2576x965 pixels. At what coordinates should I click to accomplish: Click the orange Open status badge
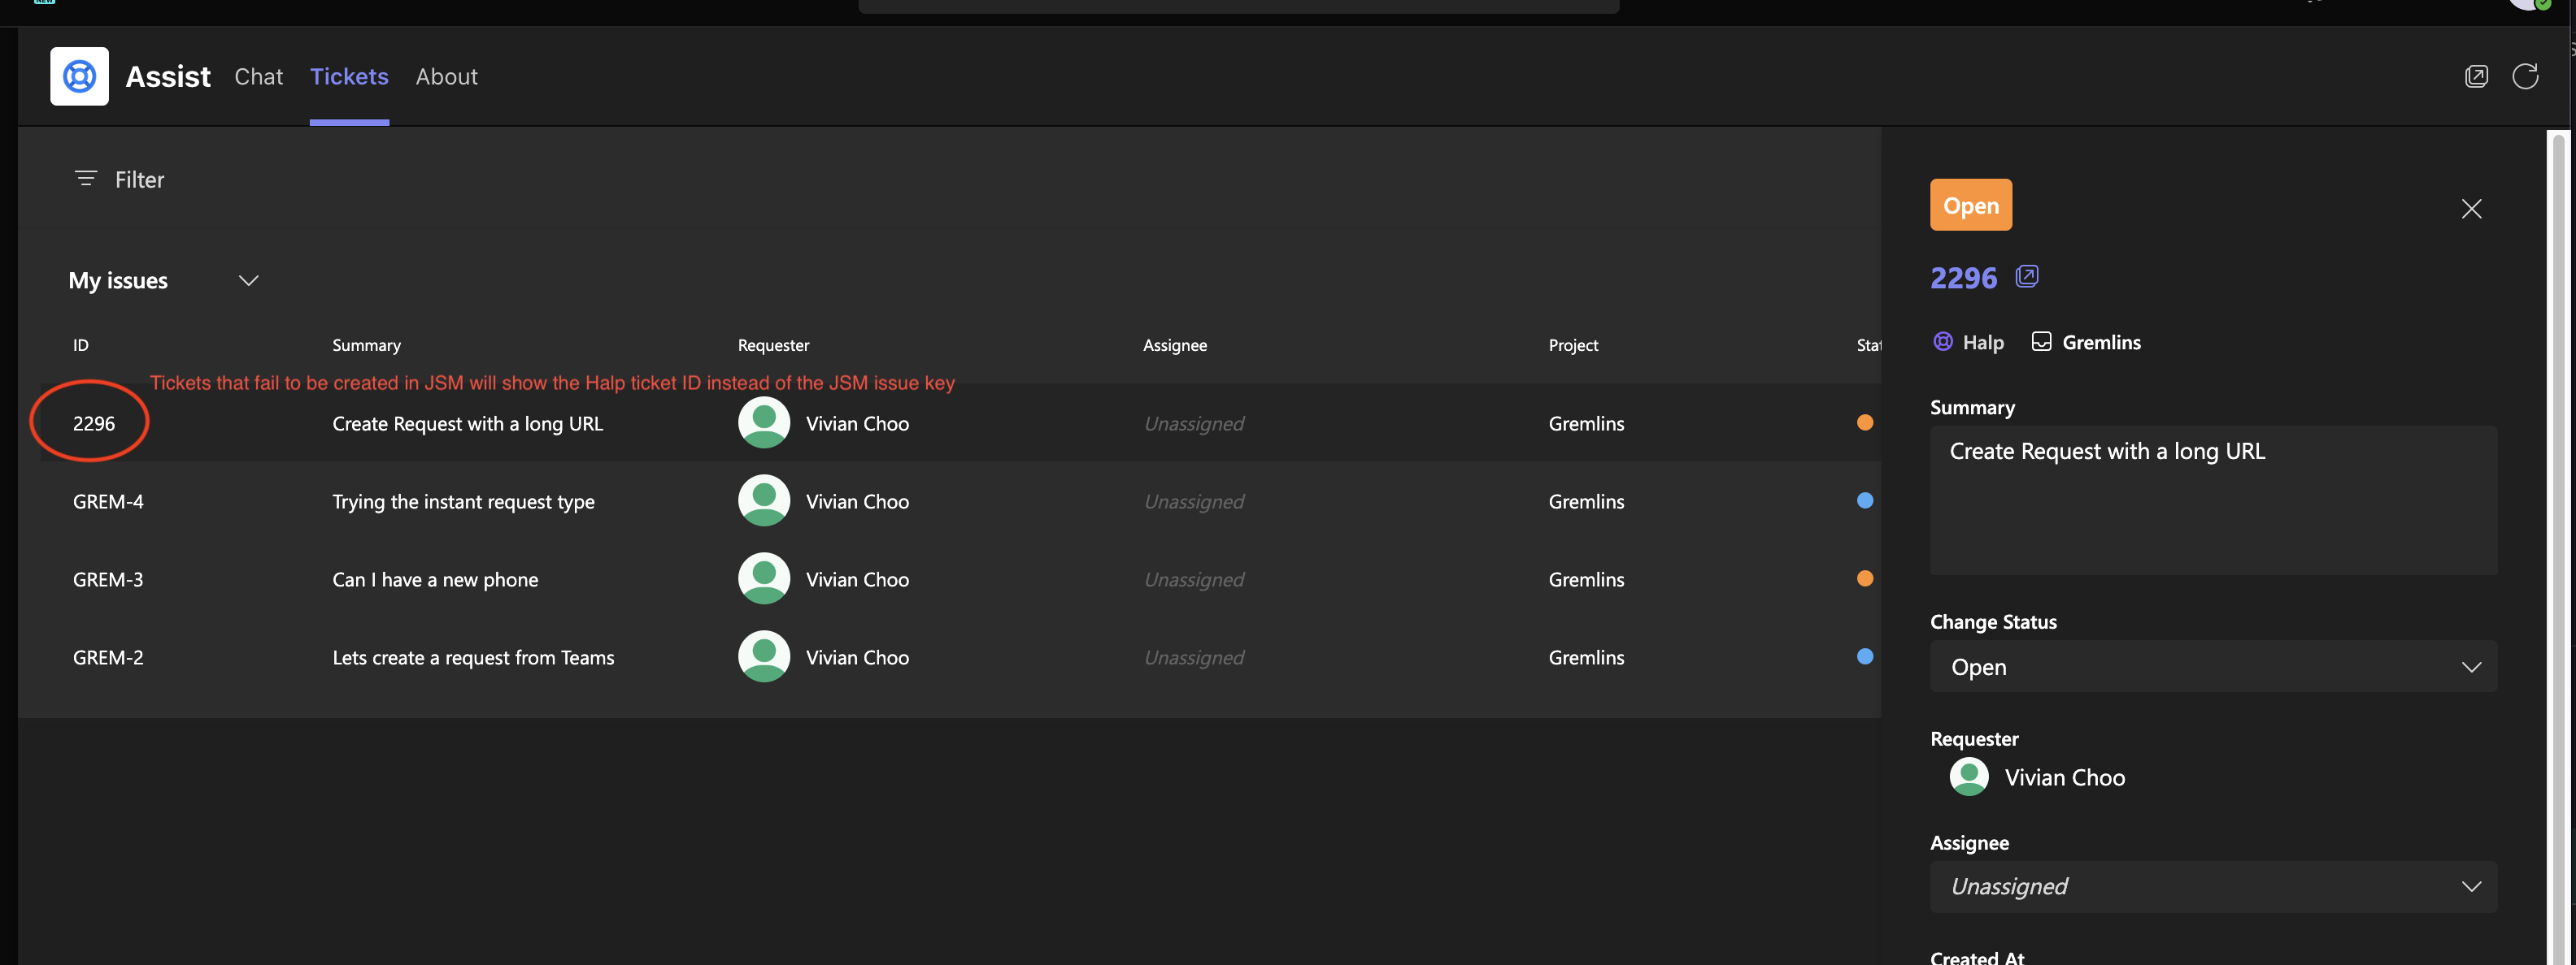click(1970, 205)
